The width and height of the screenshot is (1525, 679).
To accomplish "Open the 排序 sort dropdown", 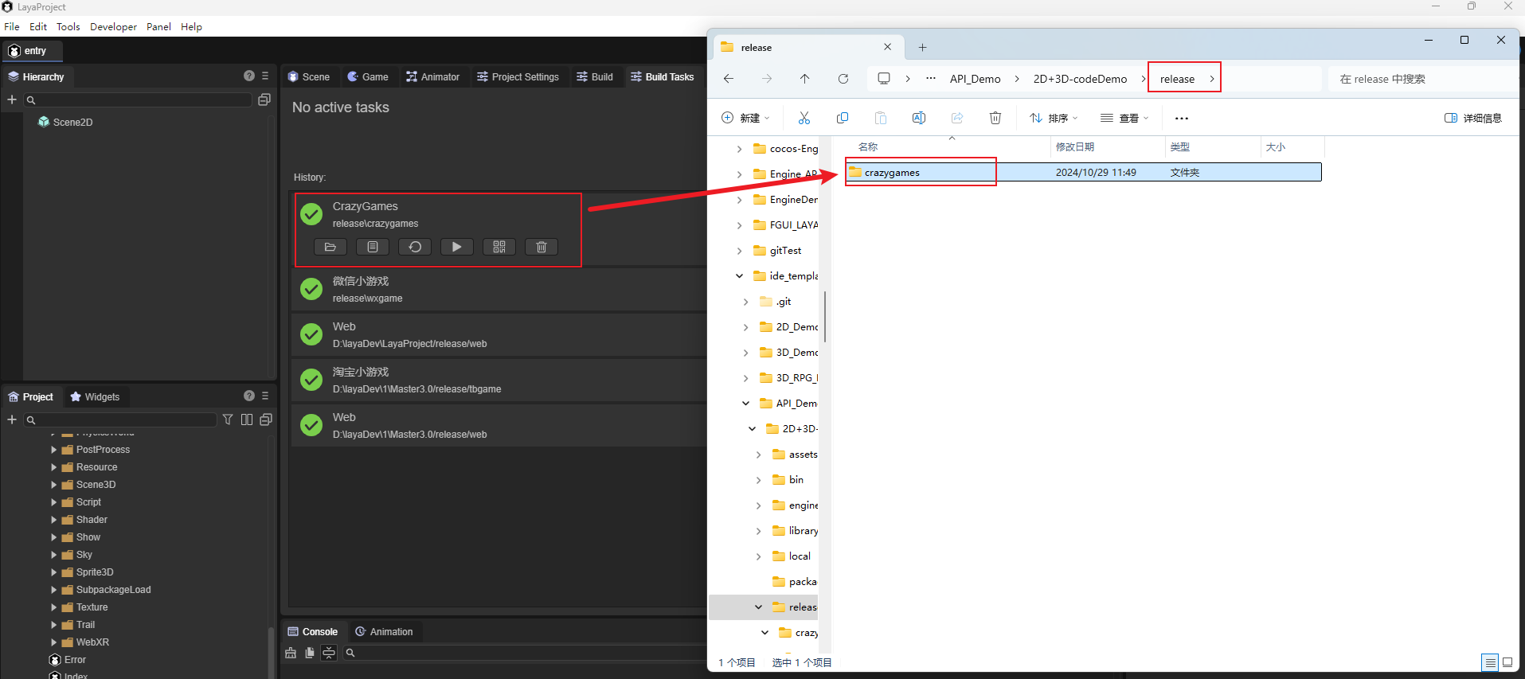I will coord(1054,118).
